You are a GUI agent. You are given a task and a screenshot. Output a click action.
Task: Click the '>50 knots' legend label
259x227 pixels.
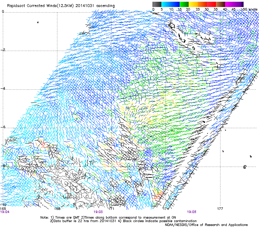pos(249,9)
